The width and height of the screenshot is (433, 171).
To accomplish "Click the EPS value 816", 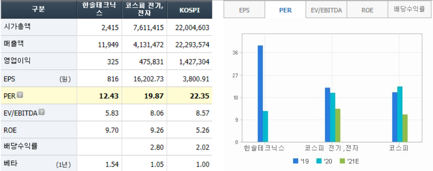I will tap(113, 79).
